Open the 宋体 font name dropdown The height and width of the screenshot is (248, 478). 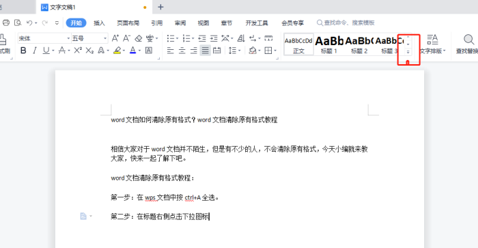point(68,38)
